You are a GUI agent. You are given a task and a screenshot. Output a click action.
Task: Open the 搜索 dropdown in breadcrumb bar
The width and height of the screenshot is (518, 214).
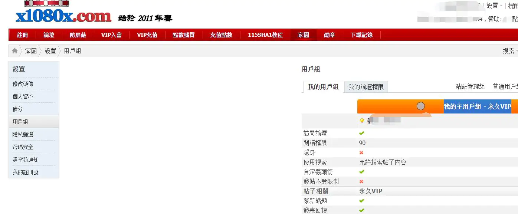[510, 51]
